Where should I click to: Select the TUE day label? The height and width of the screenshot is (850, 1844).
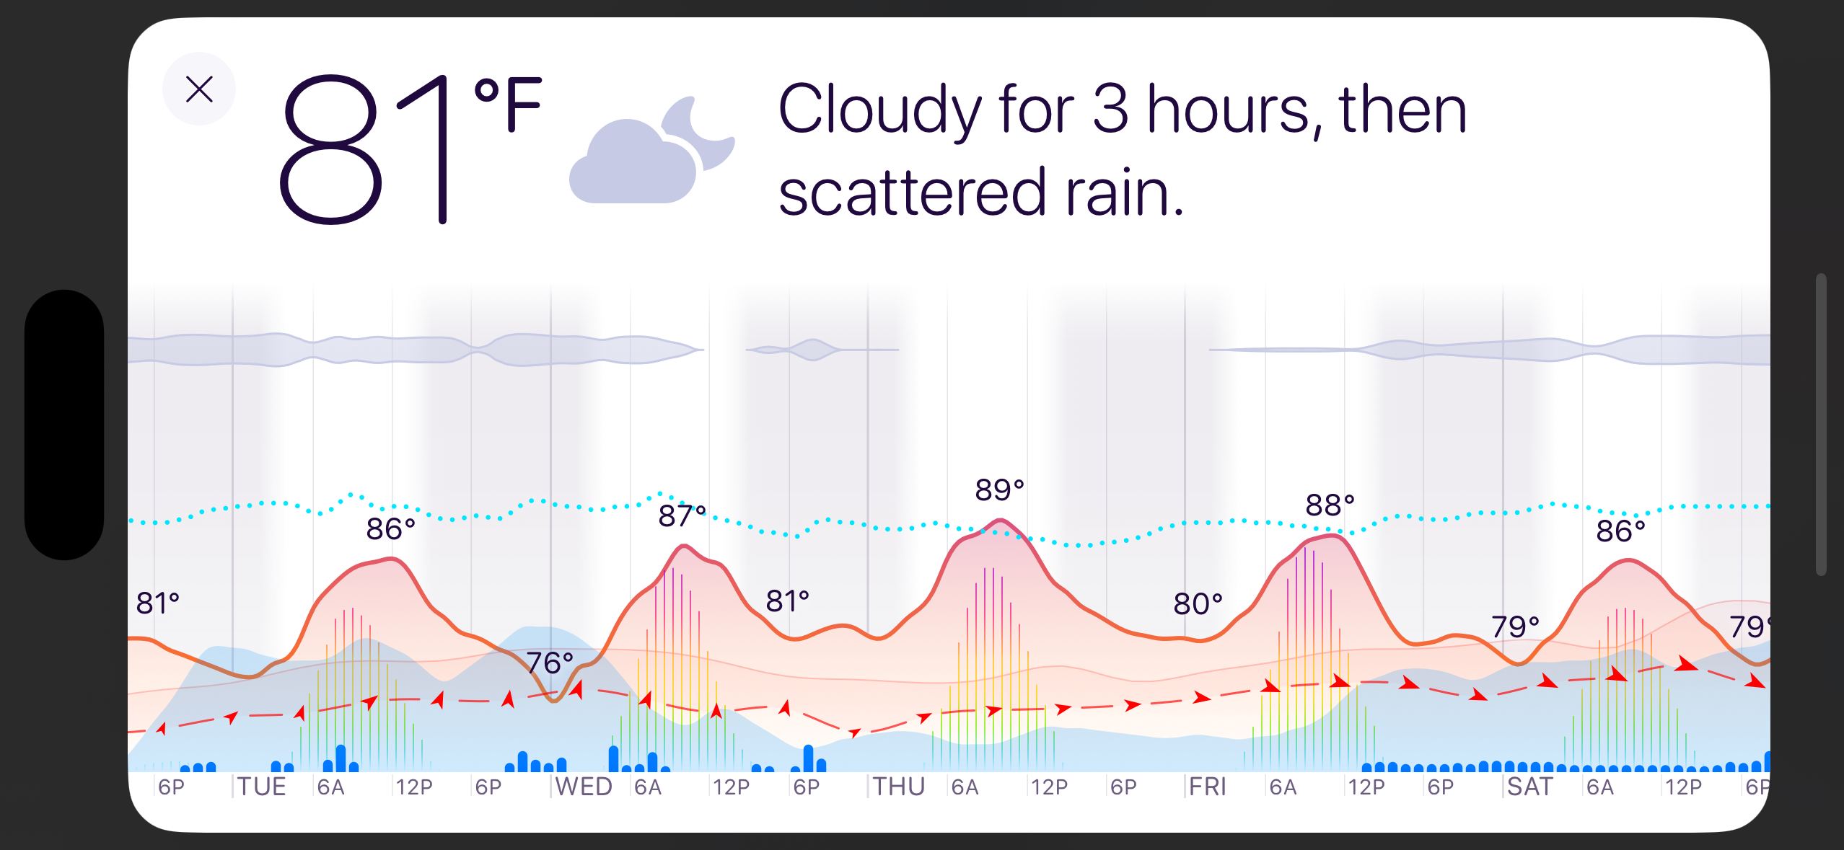[x=263, y=786]
